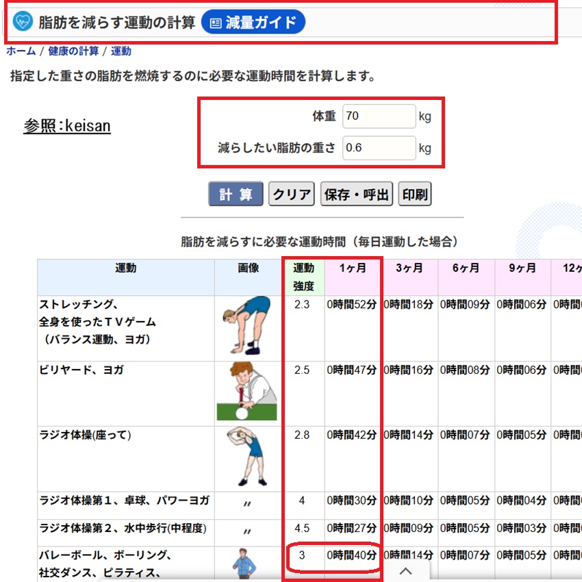Click the 0時間42分 one-month value

[x=351, y=435]
